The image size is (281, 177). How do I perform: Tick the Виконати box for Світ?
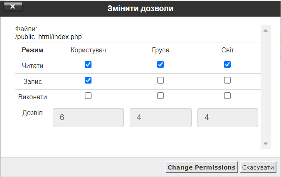click(227, 96)
